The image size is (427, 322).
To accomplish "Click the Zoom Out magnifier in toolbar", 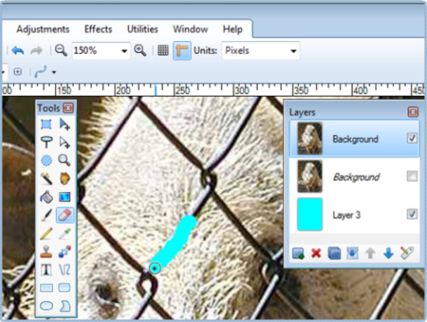I will [x=61, y=51].
